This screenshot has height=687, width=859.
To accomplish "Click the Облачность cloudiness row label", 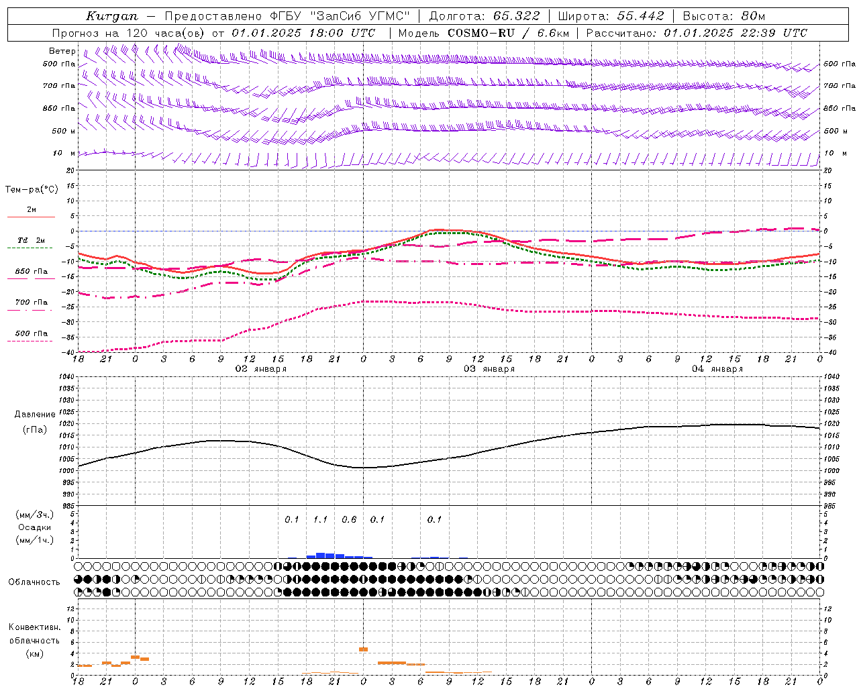I will pyautogui.click(x=34, y=582).
